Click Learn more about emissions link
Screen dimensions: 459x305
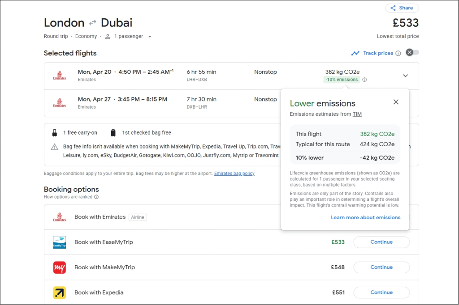365,217
